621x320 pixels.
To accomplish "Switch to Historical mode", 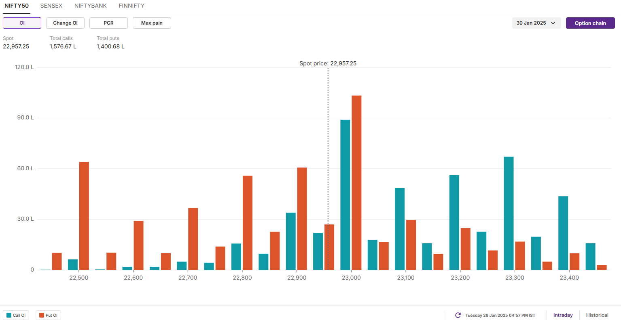I will (x=597, y=315).
